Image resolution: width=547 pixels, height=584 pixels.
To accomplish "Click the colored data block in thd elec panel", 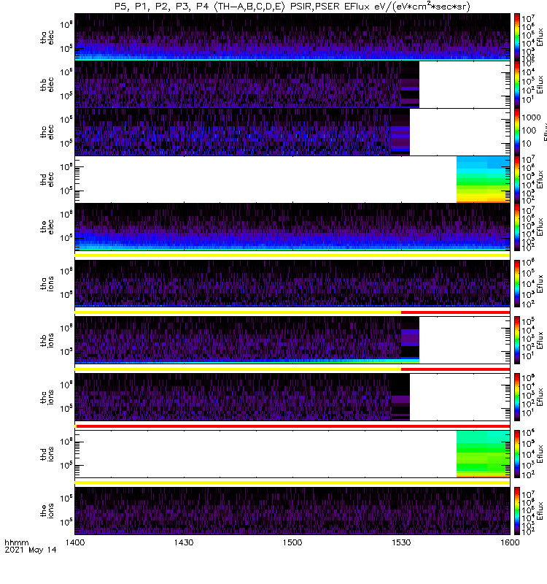I will (x=483, y=179).
